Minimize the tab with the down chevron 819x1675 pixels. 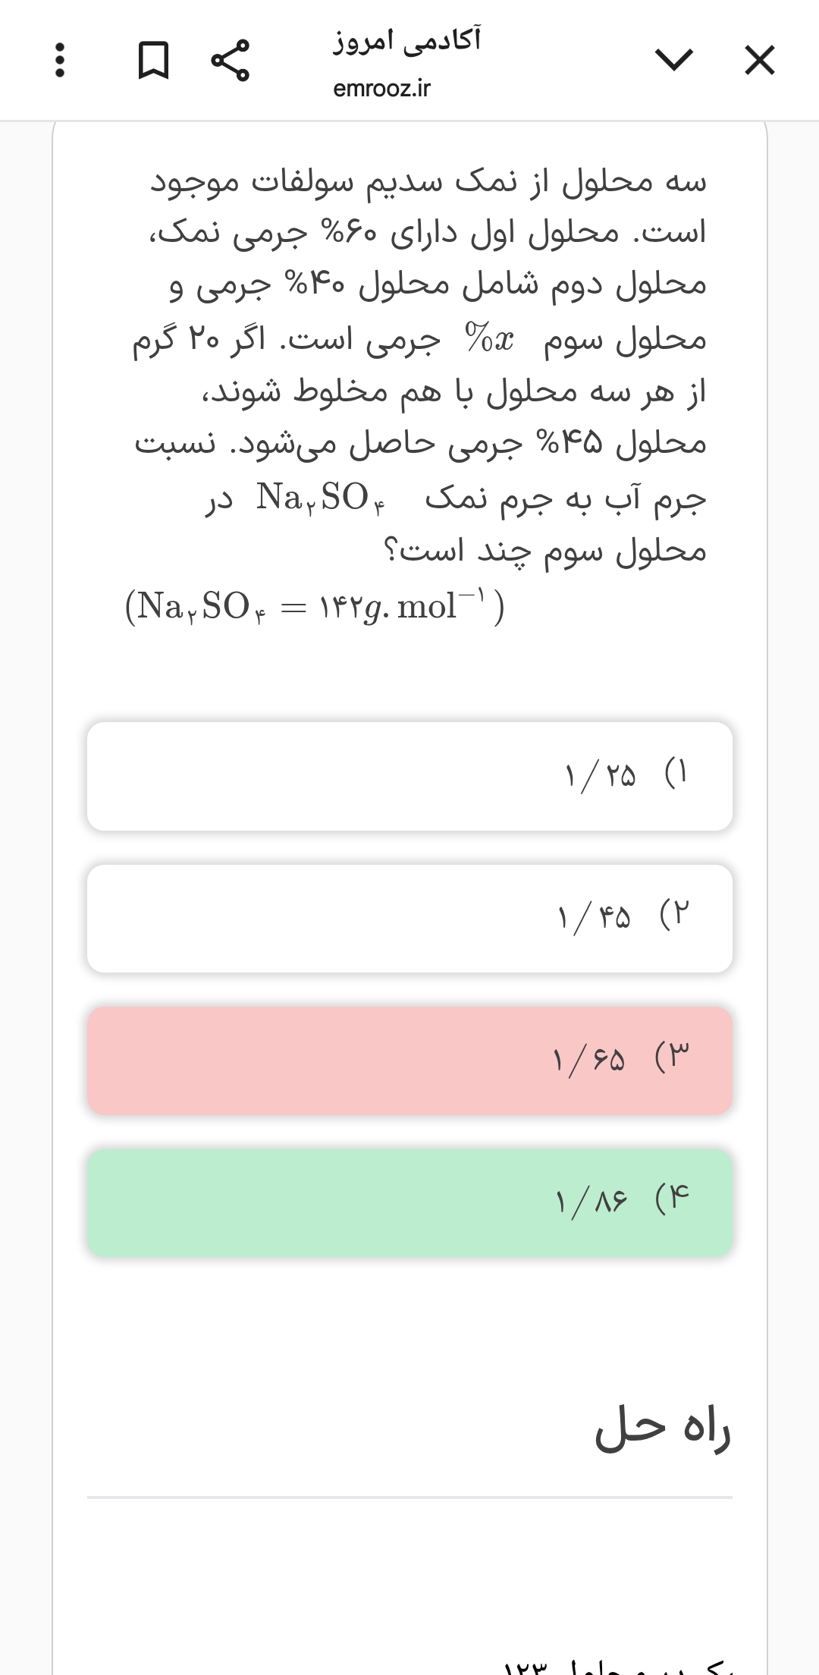click(673, 60)
